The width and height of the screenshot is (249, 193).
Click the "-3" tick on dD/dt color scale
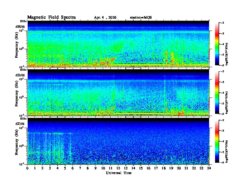click(x=223, y=82)
